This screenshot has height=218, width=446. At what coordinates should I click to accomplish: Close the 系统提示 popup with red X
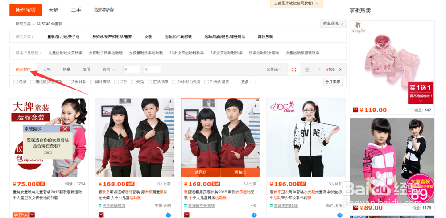coord(65,129)
